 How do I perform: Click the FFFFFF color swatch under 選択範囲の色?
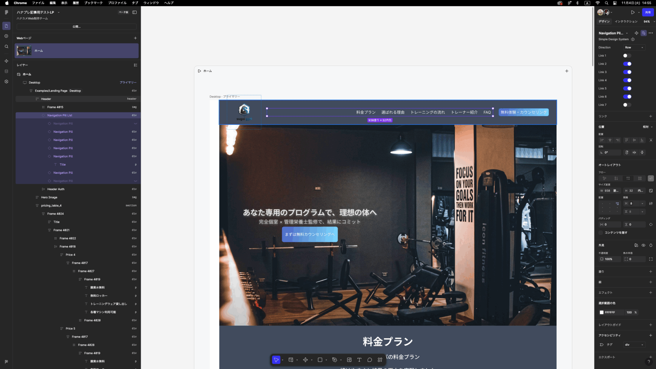(602, 312)
